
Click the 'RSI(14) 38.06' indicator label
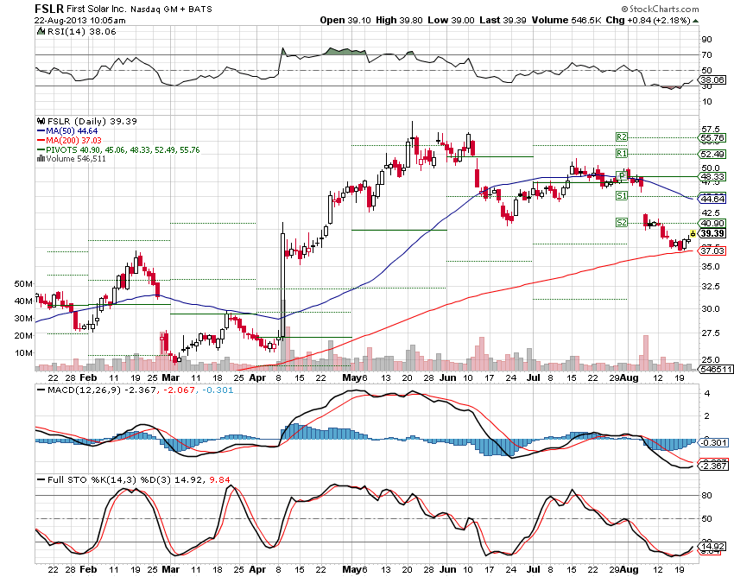[82, 32]
